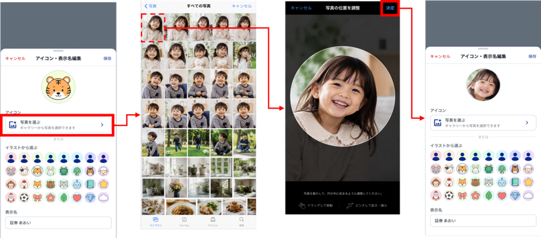Select the Shiba dog illustration on the photo-avatar screen
Viewport: 541px width, 238px height.
coord(462,182)
